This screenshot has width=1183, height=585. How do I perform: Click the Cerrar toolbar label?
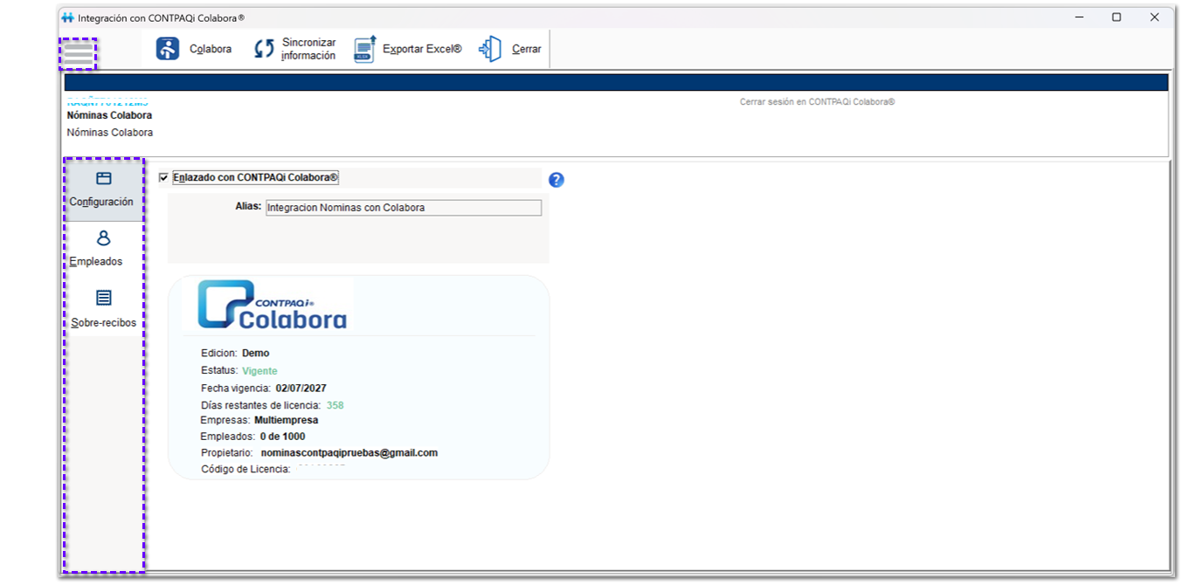click(x=527, y=49)
